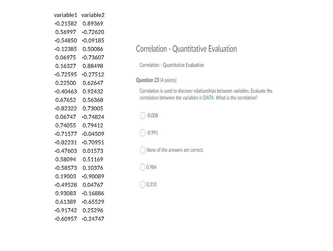
Task: Click the first data value -0.21582
Action: pos(66,23)
